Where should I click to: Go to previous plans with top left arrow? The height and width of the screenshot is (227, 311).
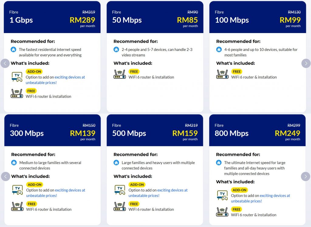(x=5, y=63)
